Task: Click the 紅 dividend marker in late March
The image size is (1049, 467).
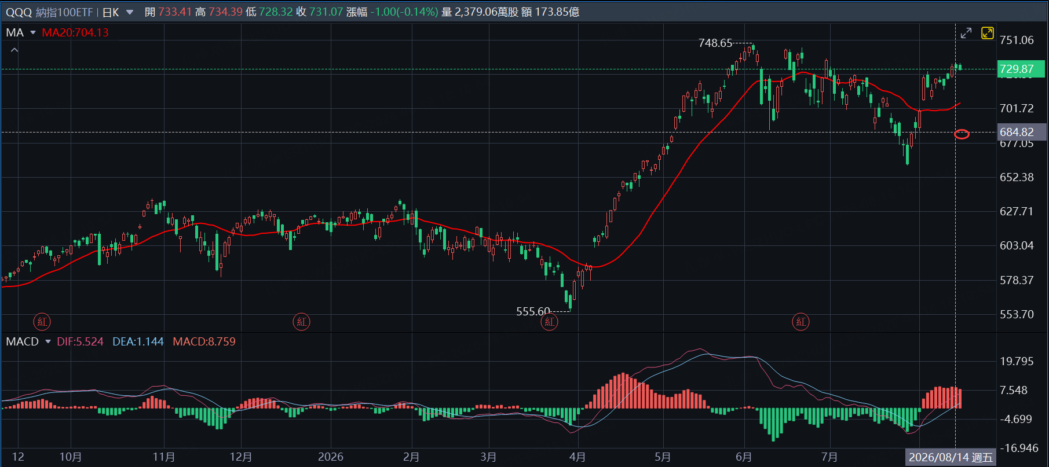Action: pyautogui.click(x=550, y=322)
